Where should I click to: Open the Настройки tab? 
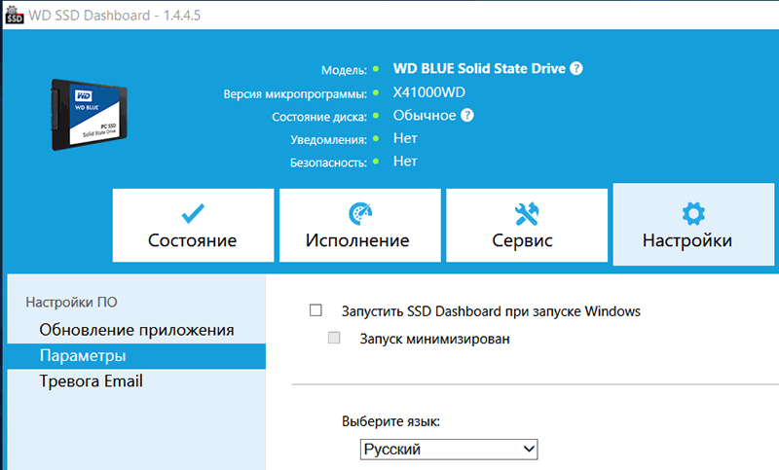[693, 225]
